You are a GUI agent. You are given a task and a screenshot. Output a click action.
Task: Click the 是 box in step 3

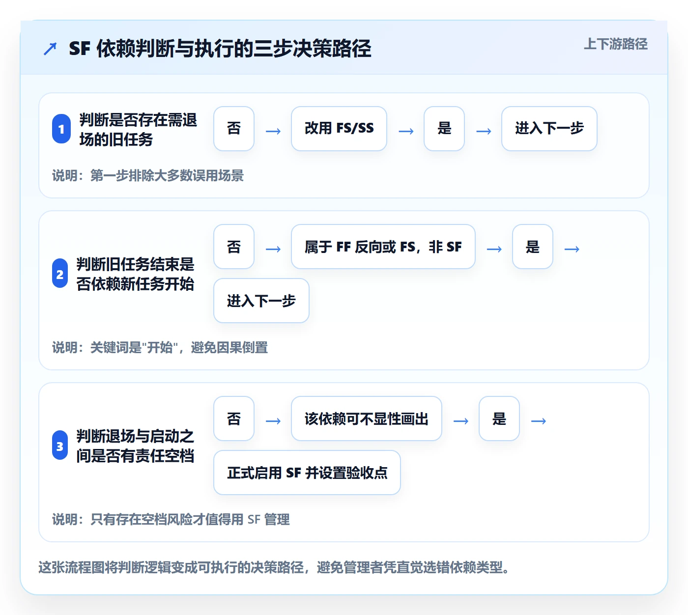coord(499,419)
